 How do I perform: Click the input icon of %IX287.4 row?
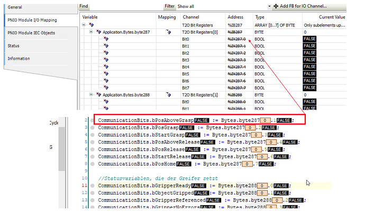click(x=106, y=66)
